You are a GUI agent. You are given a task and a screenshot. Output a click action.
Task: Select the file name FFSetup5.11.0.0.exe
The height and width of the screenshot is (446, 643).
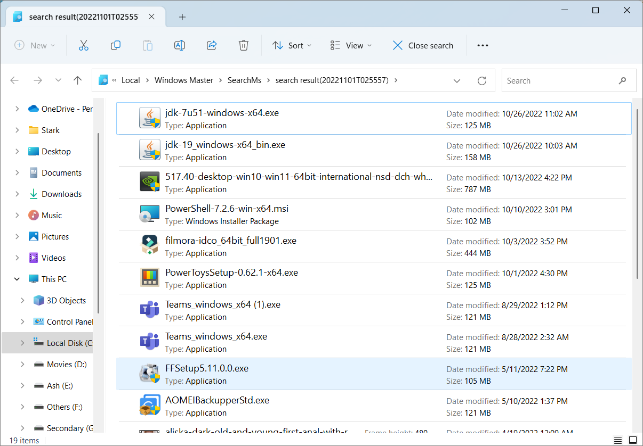(207, 368)
